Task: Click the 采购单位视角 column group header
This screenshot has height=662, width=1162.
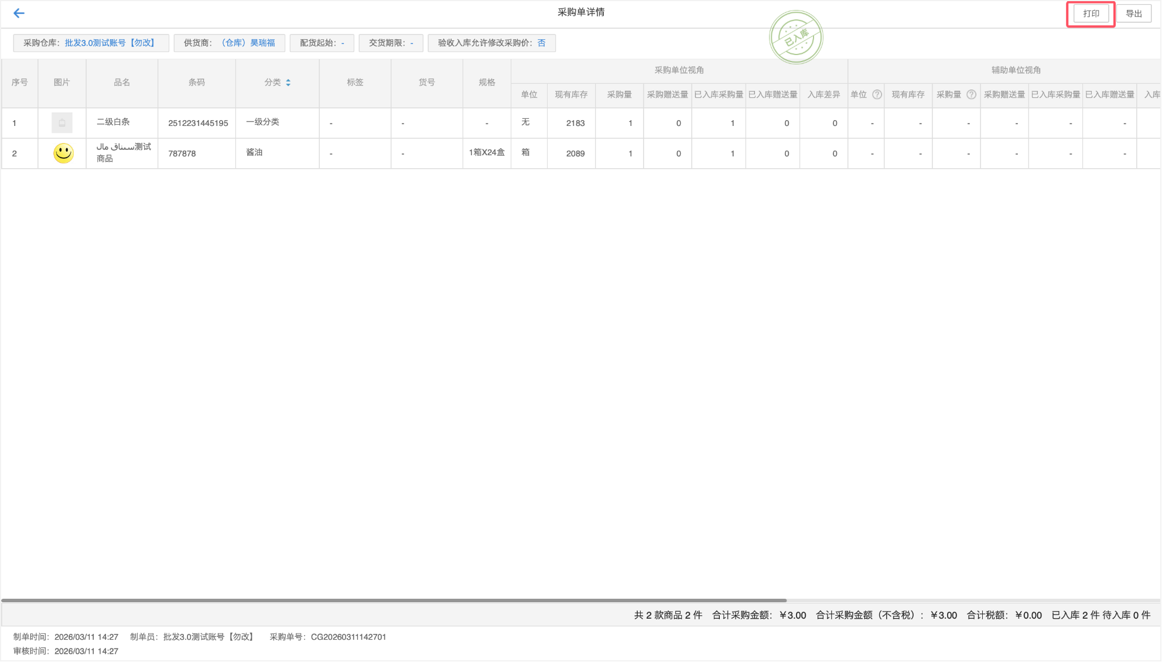Action: (679, 70)
